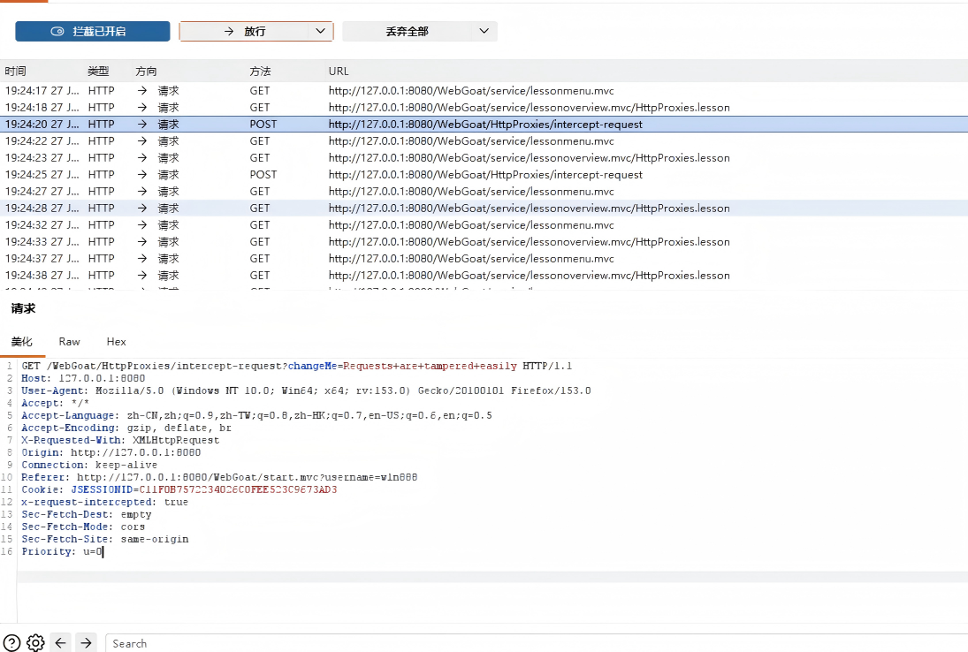968x652 pixels.
Task: Go back with the left arrow icon
Action: [60, 643]
